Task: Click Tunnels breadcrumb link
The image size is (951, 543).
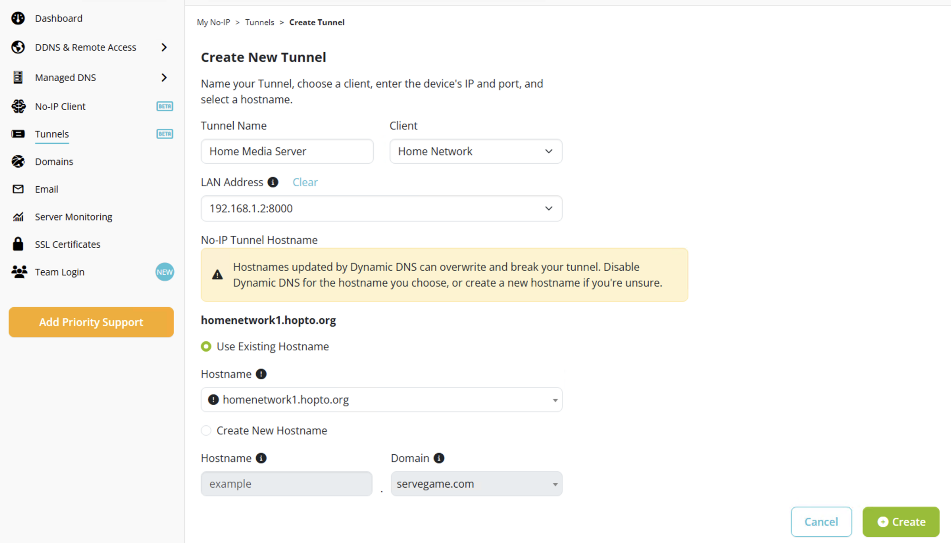Action: tap(259, 22)
